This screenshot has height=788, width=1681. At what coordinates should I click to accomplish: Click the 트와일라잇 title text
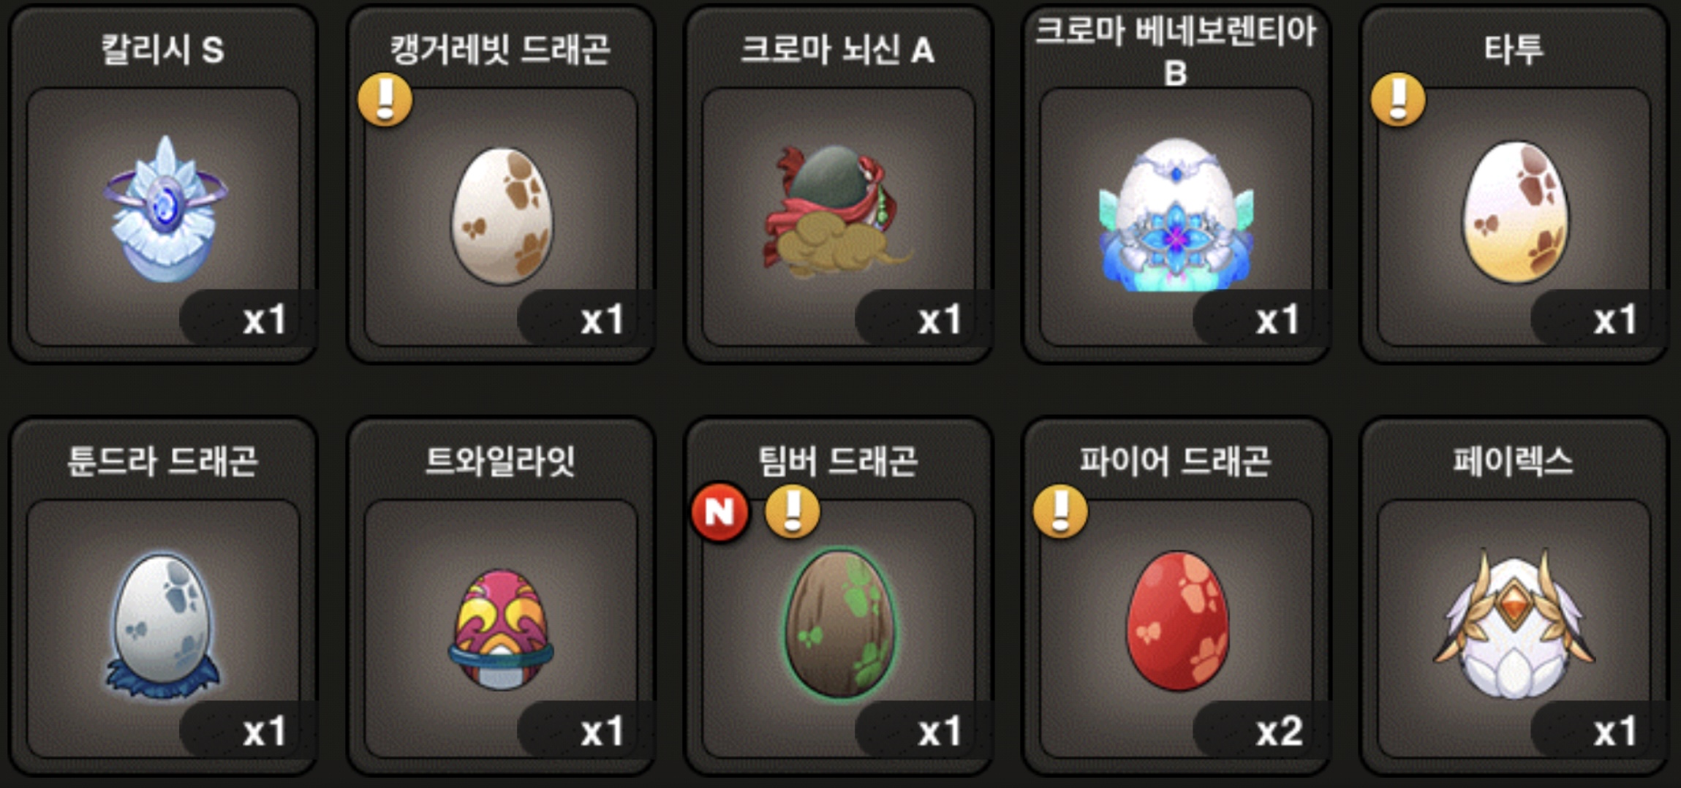point(500,461)
